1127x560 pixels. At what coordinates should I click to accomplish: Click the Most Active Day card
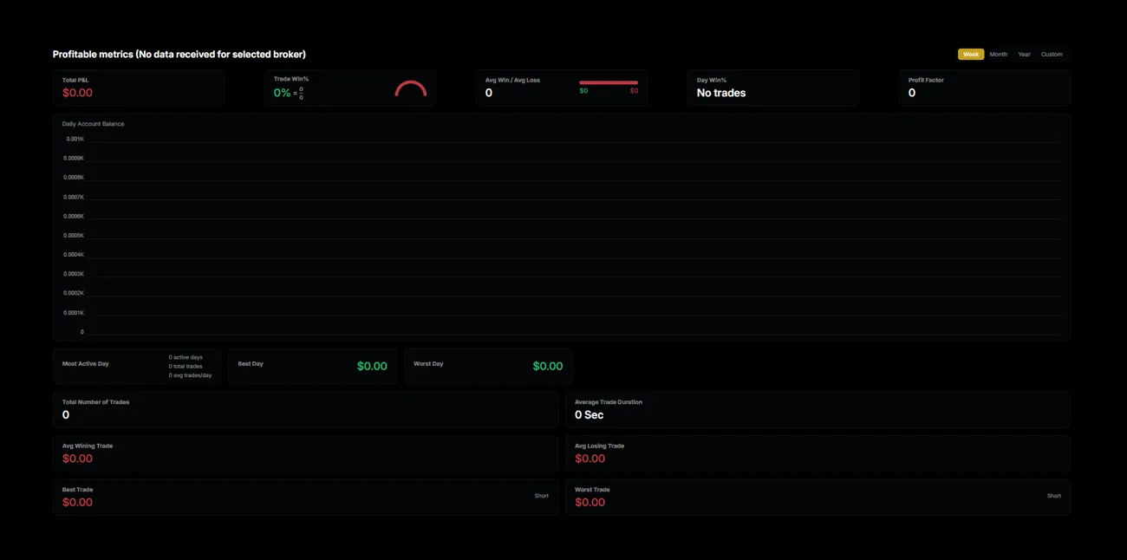pos(136,366)
